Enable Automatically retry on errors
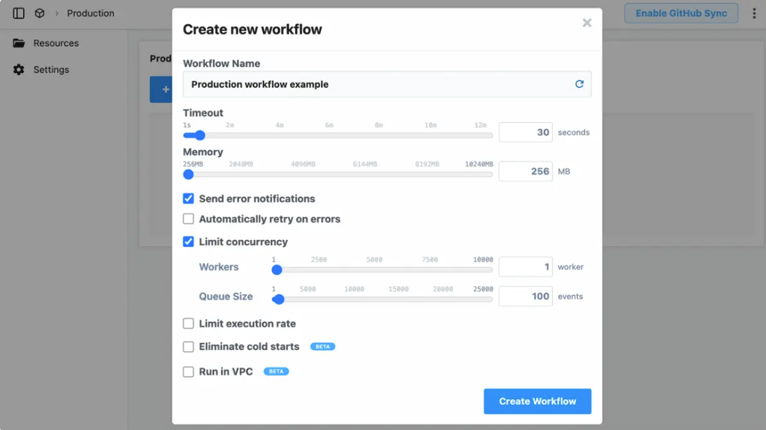Screen dimensions: 766x430 (x=188, y=219)
